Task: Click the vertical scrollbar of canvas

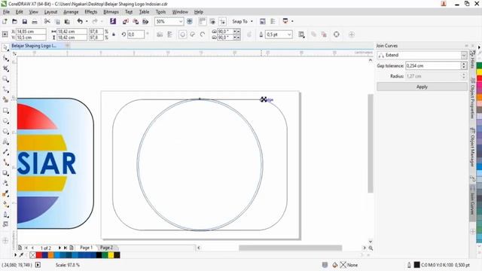Action: coord(371,143)
